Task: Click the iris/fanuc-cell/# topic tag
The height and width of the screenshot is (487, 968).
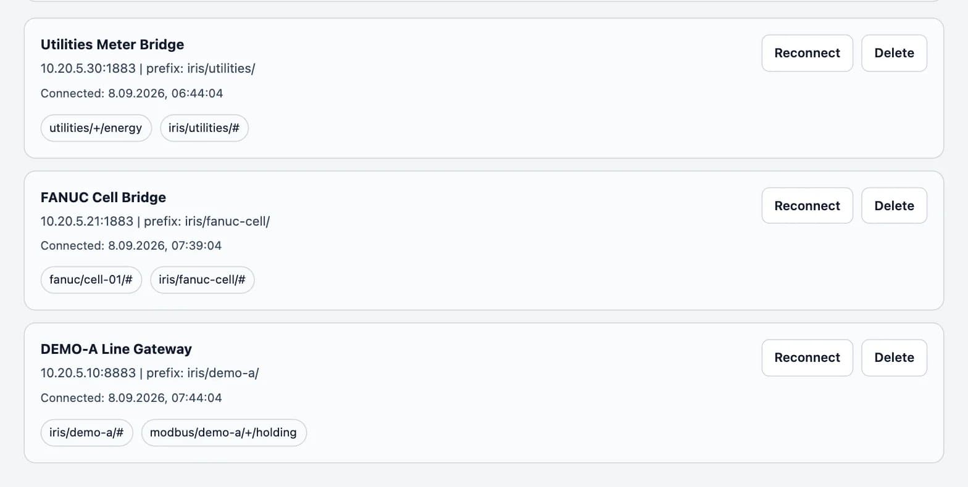Action: pos(202,280)
